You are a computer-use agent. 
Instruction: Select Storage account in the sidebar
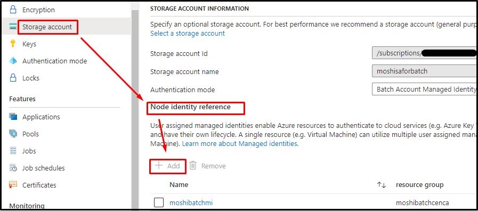pos(47,27)
